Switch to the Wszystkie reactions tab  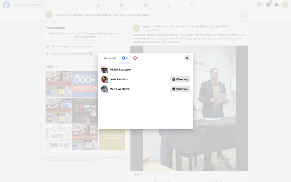[110, 58]
